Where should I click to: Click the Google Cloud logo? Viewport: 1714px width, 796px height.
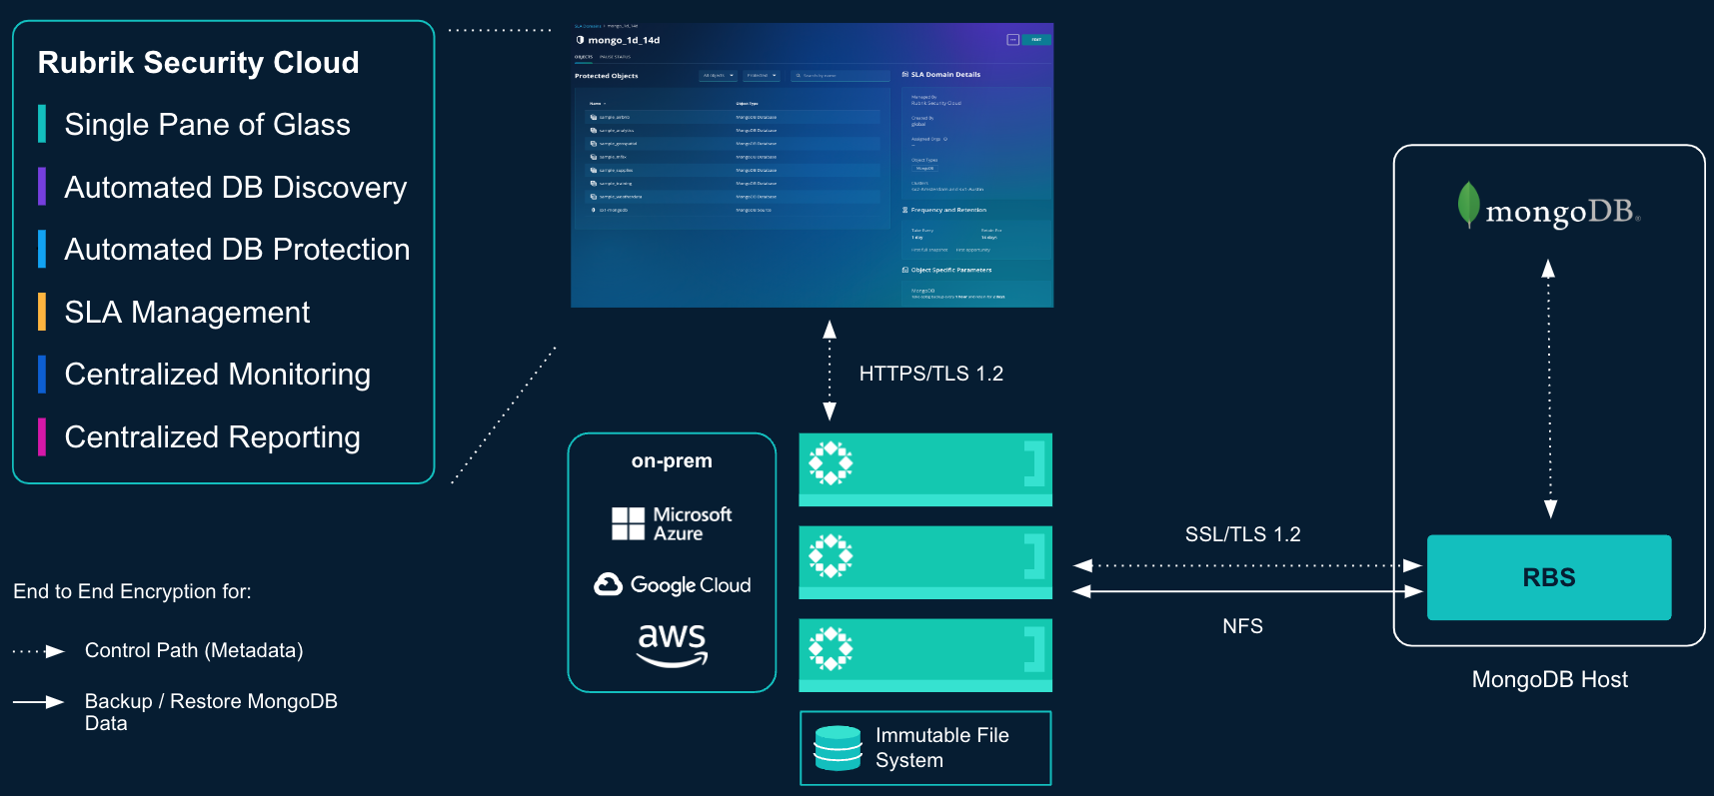tap(672, 584)
